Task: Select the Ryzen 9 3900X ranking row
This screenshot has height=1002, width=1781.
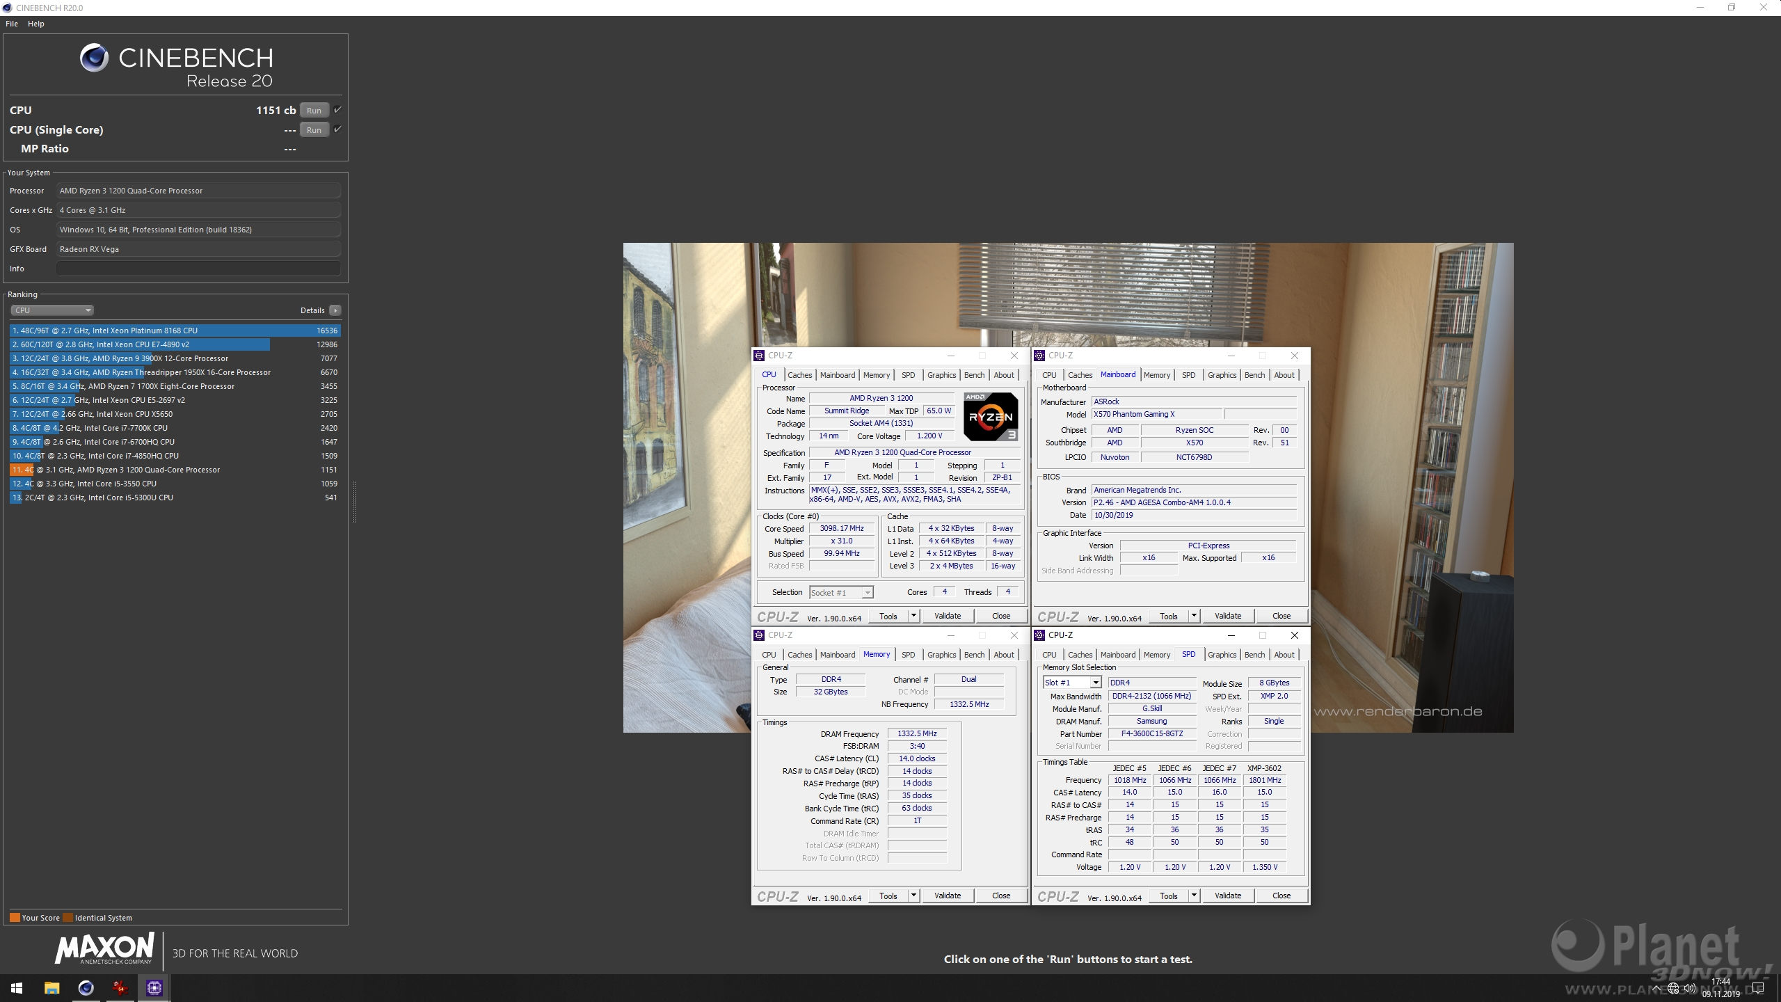Action: [175, 358]
